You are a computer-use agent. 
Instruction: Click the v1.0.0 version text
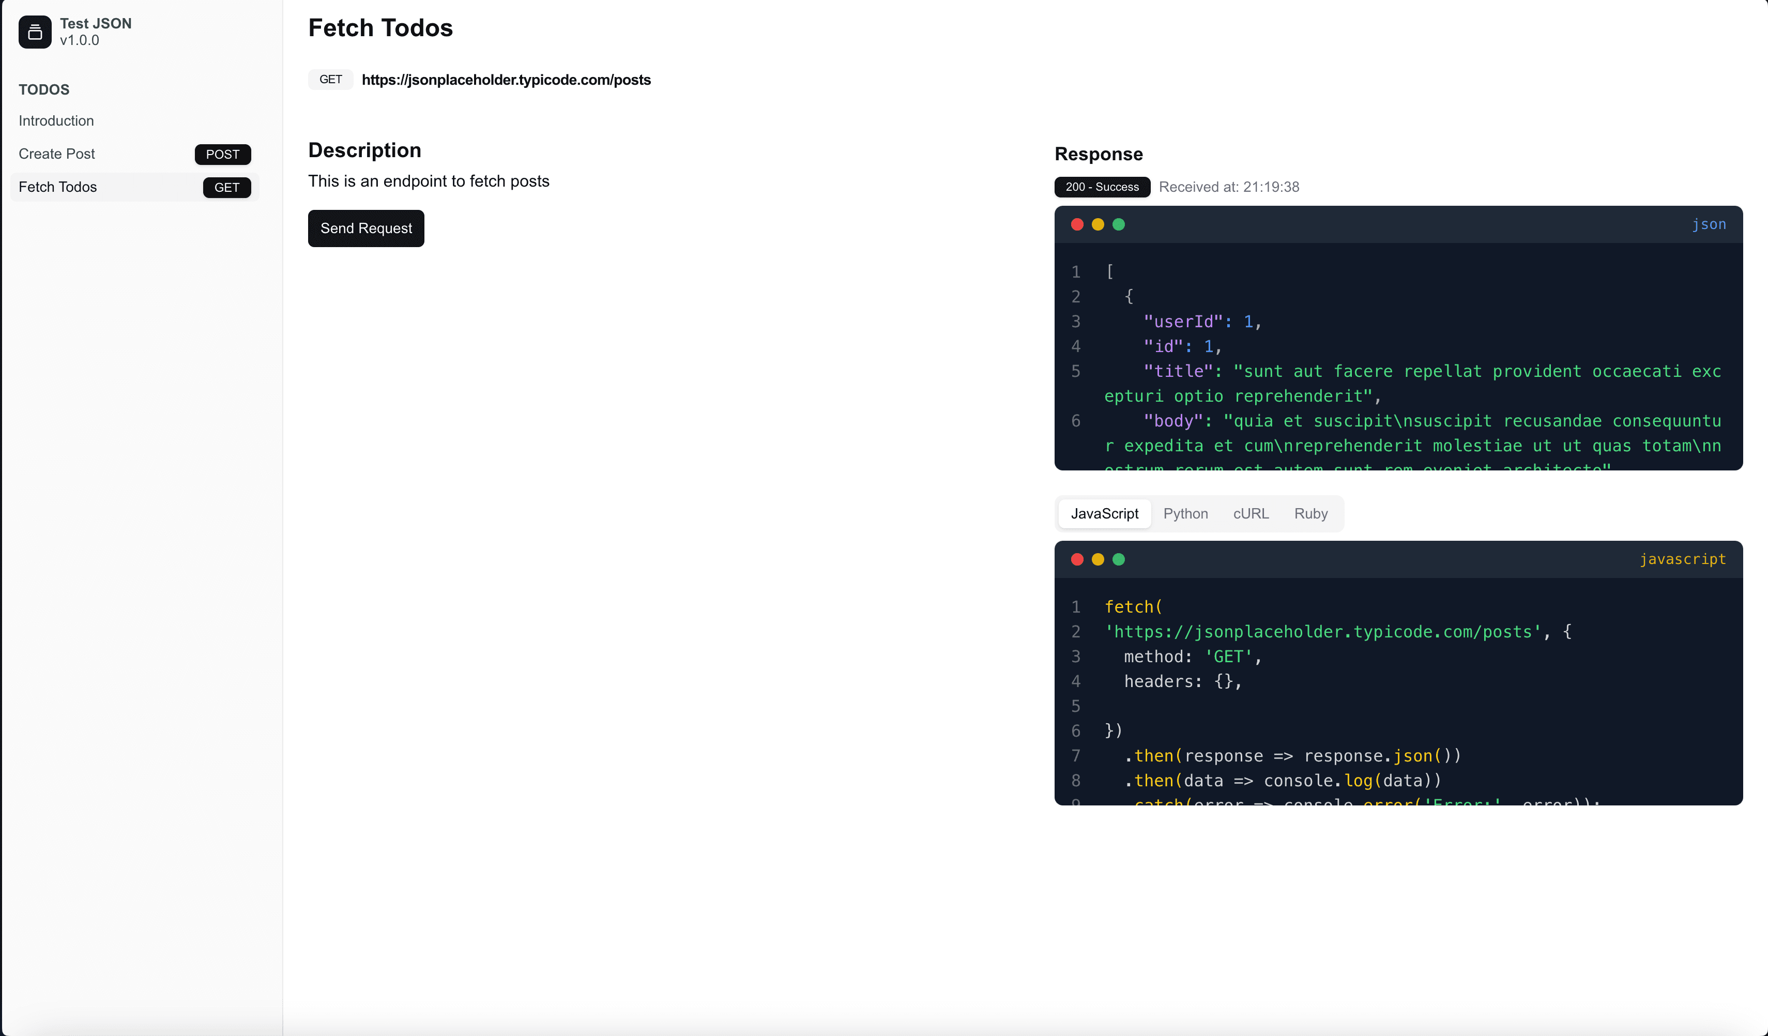pos(79,41)
